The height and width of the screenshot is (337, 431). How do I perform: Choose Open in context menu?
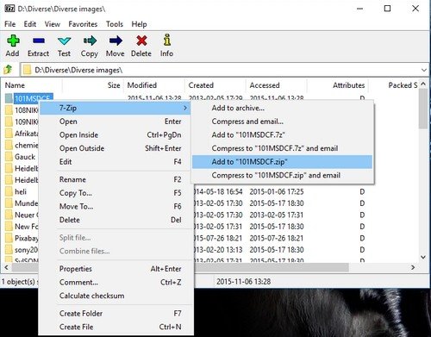[115, 122]
